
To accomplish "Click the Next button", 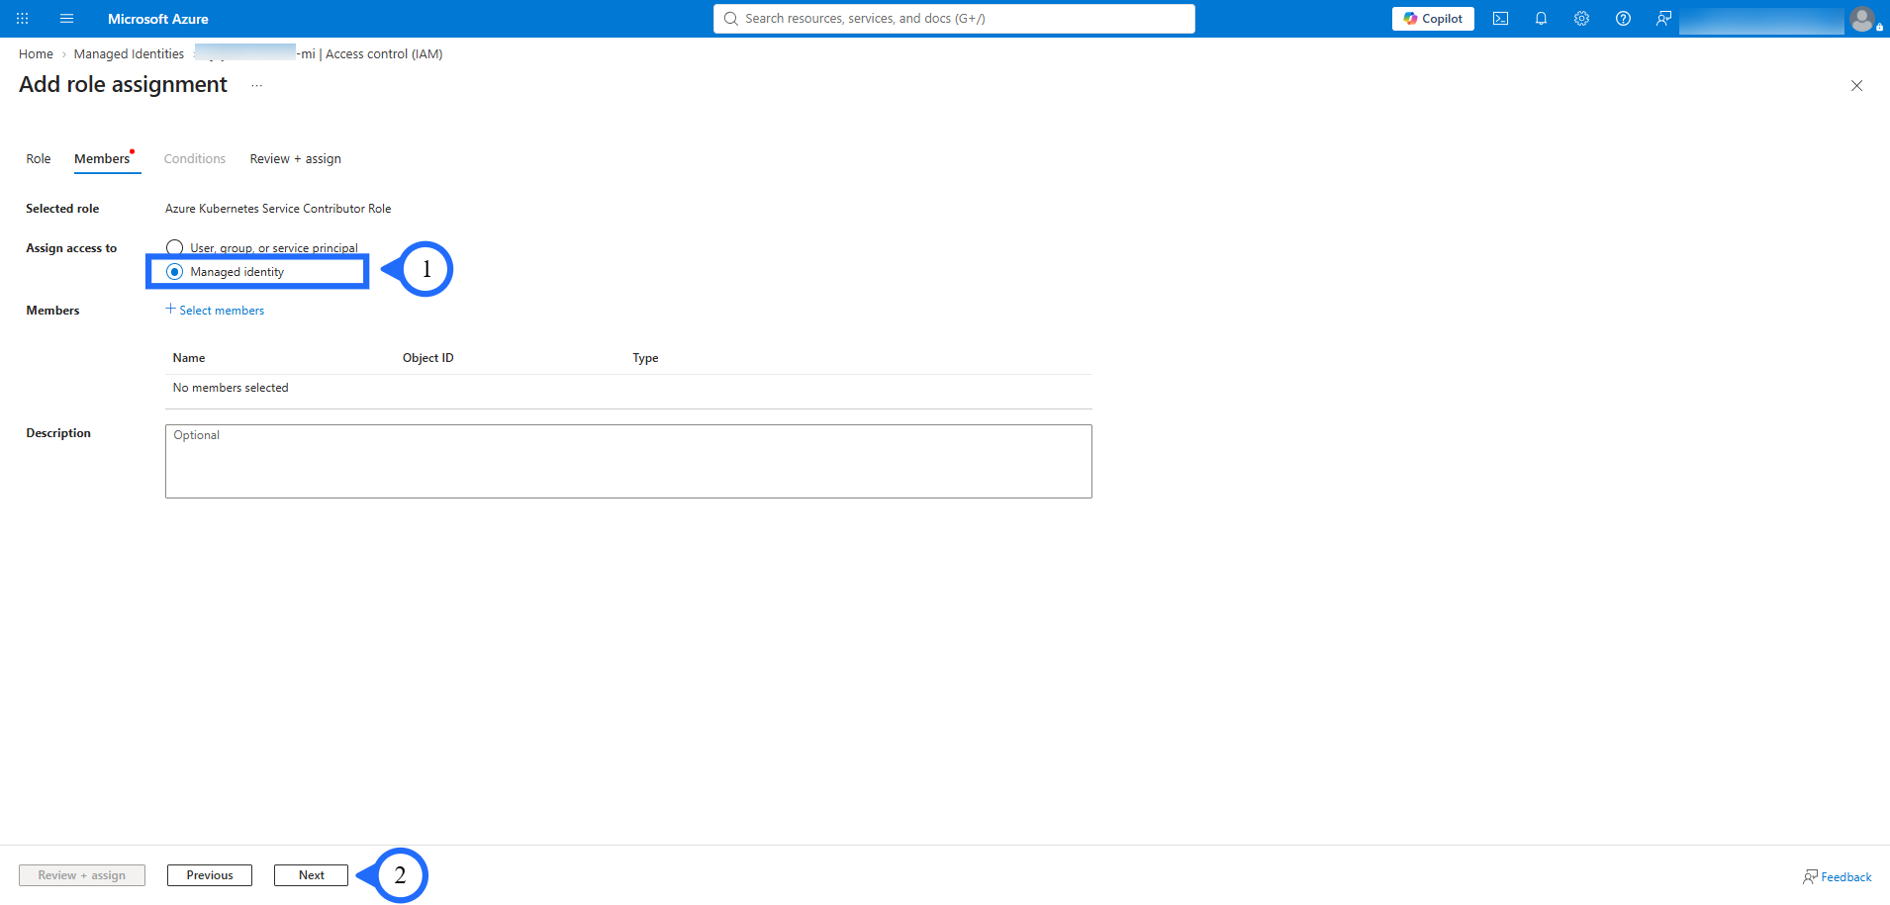I will click(311, 875).
